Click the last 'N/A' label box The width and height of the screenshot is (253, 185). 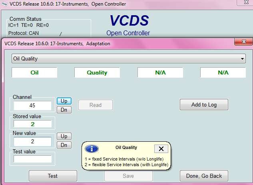click(x=223, y=72)
